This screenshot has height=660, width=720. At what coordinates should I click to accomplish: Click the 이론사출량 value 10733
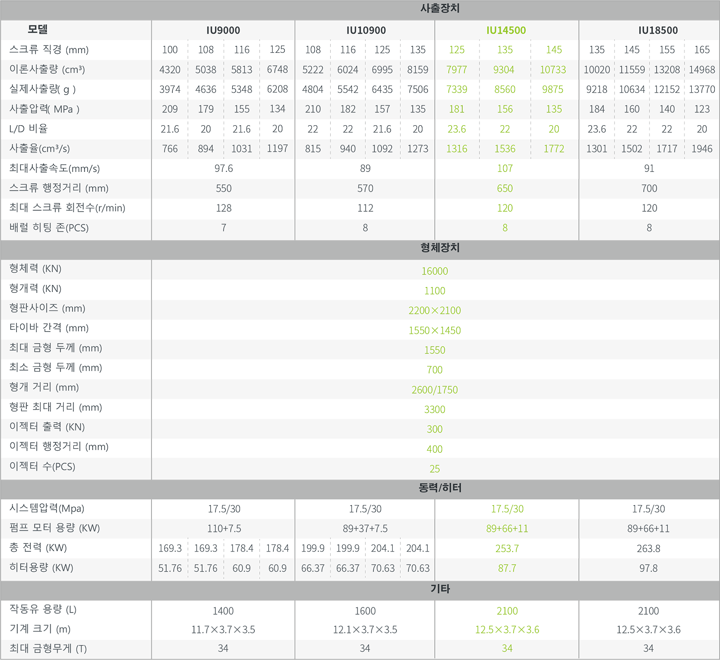click(553, 70)
